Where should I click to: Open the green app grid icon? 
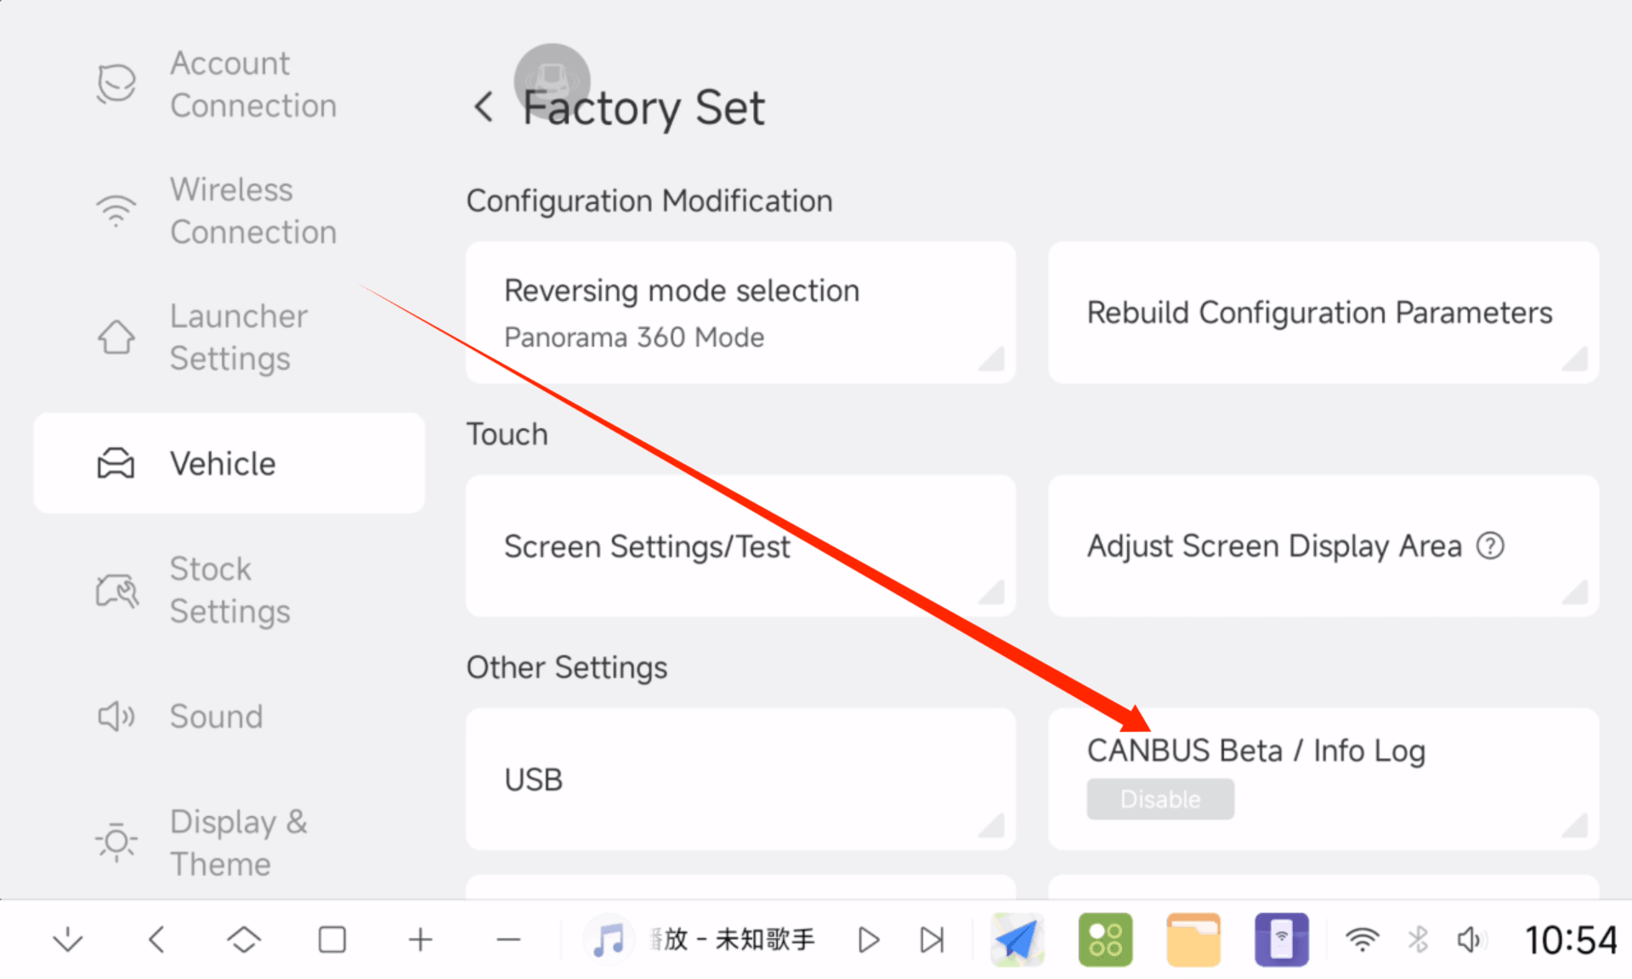click(x=1105, y=940)
